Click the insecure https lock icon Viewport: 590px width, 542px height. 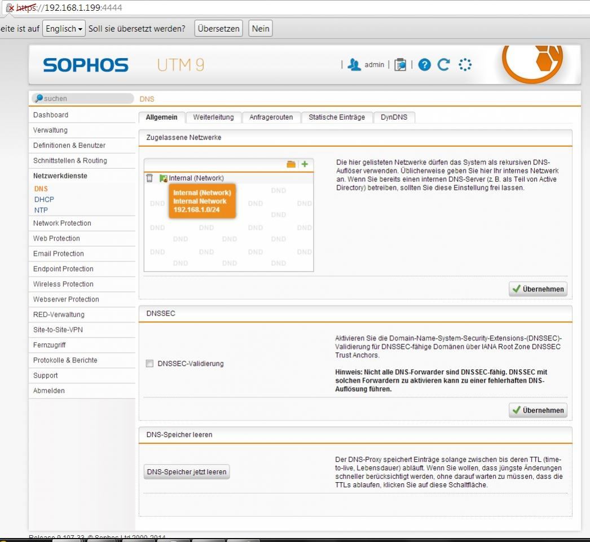(x=10, y=7)
